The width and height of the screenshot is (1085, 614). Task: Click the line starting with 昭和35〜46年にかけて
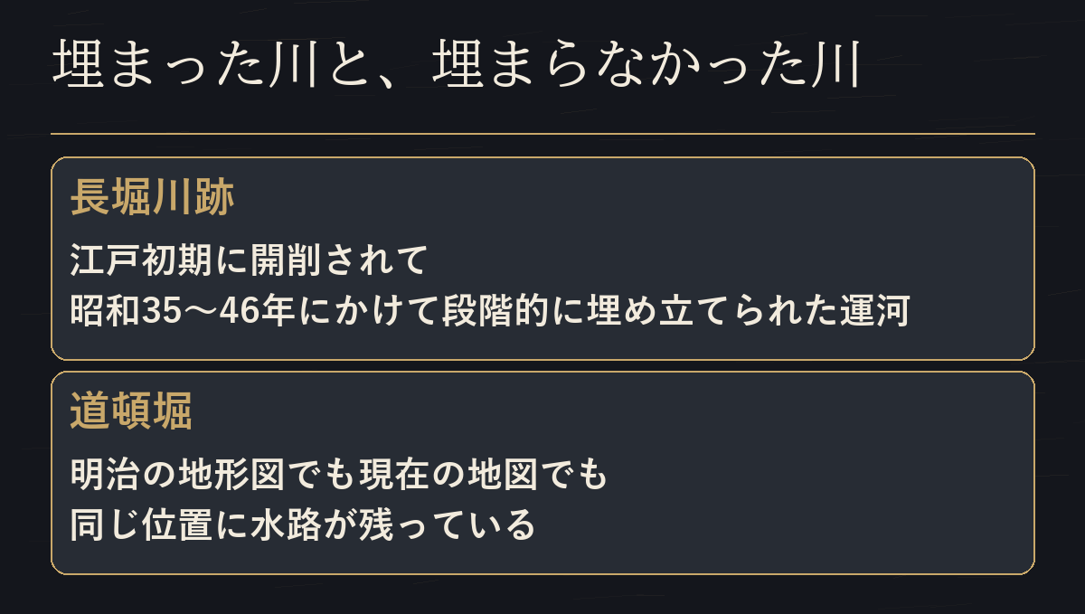490,311
